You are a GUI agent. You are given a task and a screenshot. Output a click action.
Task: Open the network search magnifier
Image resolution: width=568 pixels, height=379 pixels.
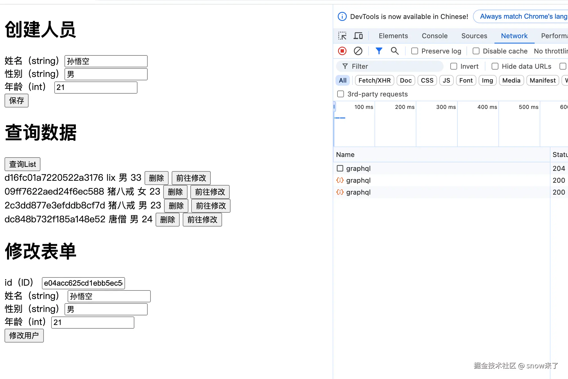pos(395,51)
